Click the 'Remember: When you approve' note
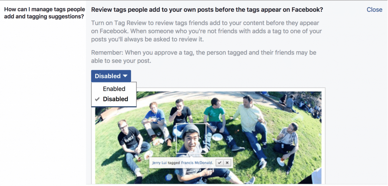Viewport: 388px width, 186px height. tap(203, 57)
